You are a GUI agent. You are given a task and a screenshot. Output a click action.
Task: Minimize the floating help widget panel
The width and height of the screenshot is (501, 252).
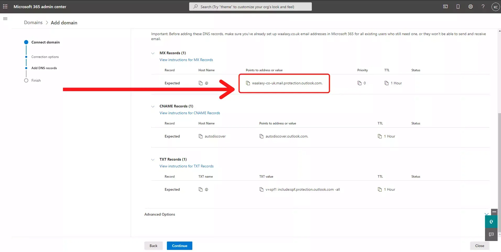[494, 212]
